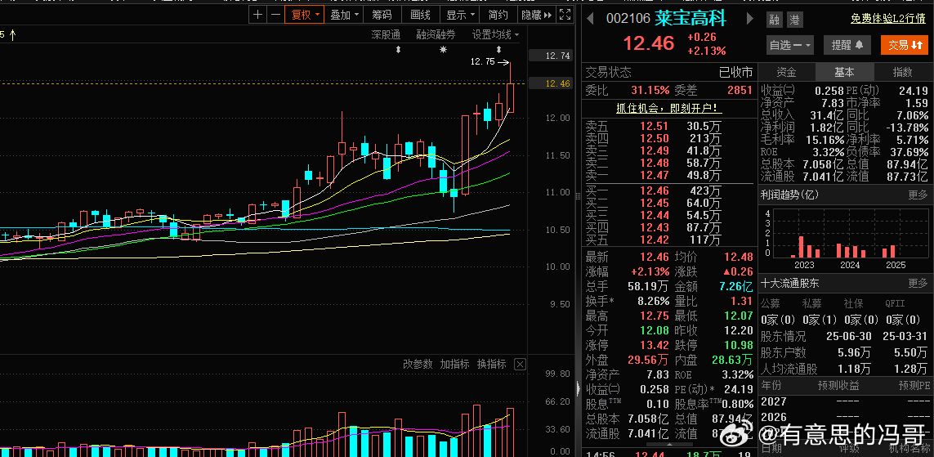The width and height of the screenshot is (934, 457).
Task: Switch to 简约 simple mode
Action: tap(498, 15)
